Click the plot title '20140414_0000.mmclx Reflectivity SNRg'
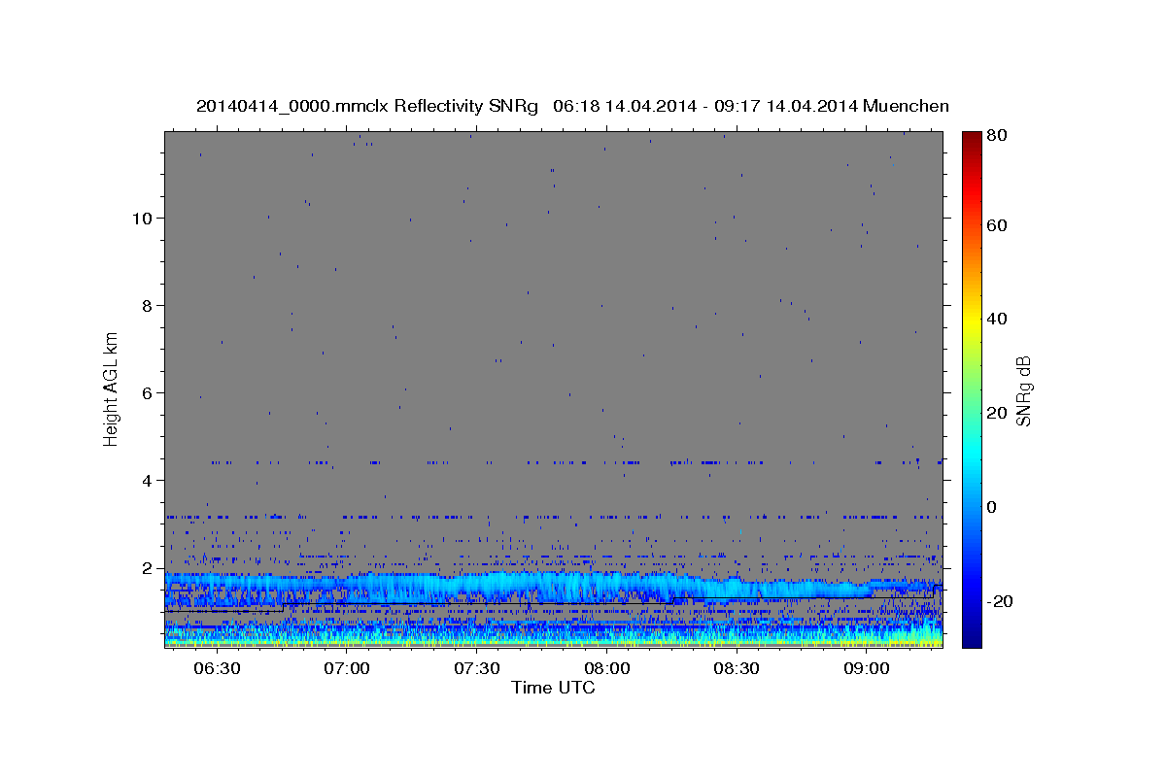This screenshot has width=1166, height=777. pyautogui.click(x=367, y=106)
